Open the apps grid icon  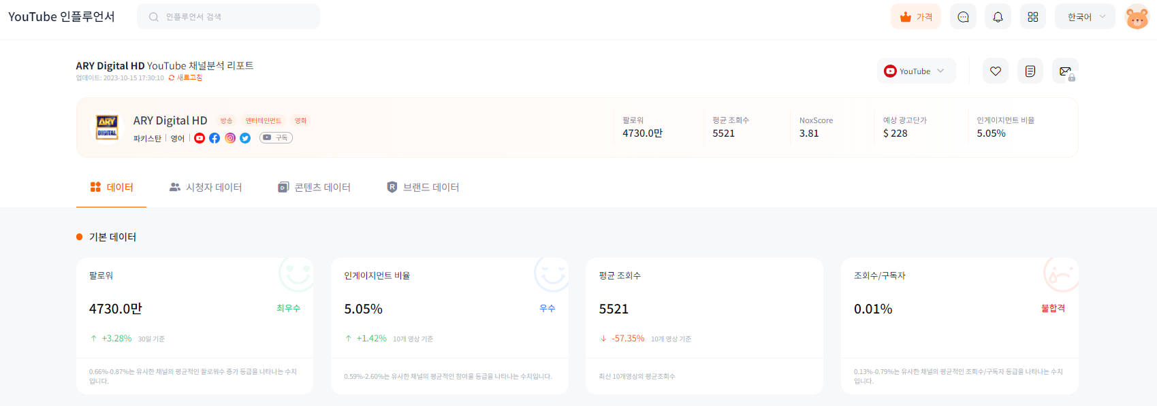click(1032, 16)
